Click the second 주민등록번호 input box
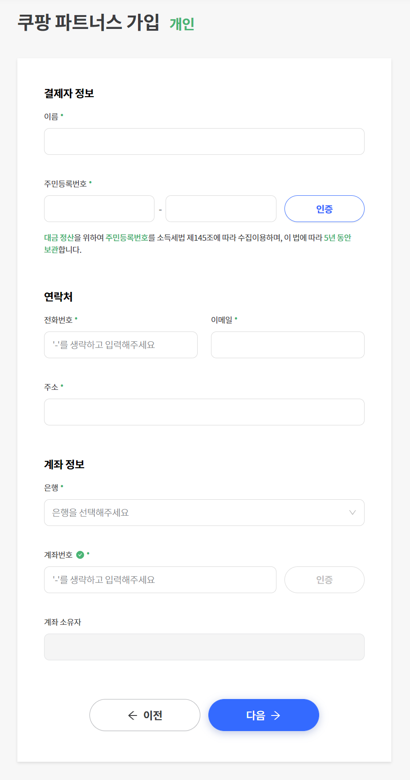Image resolution: width=410 pixels, height=780 pixels. point(221,209)
